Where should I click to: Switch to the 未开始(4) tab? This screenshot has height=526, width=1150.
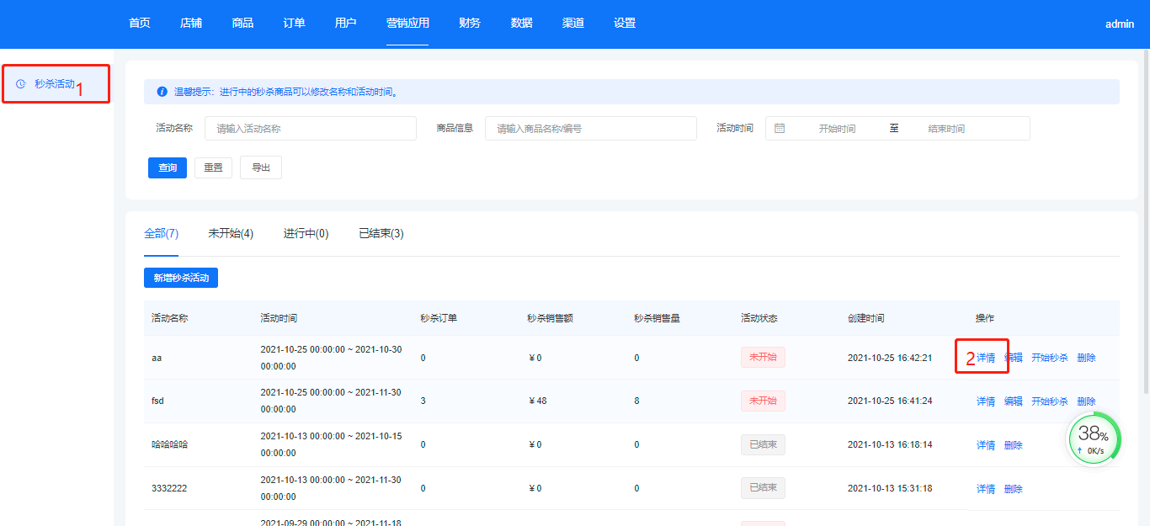pyautogui.click(x=231, y=234)
